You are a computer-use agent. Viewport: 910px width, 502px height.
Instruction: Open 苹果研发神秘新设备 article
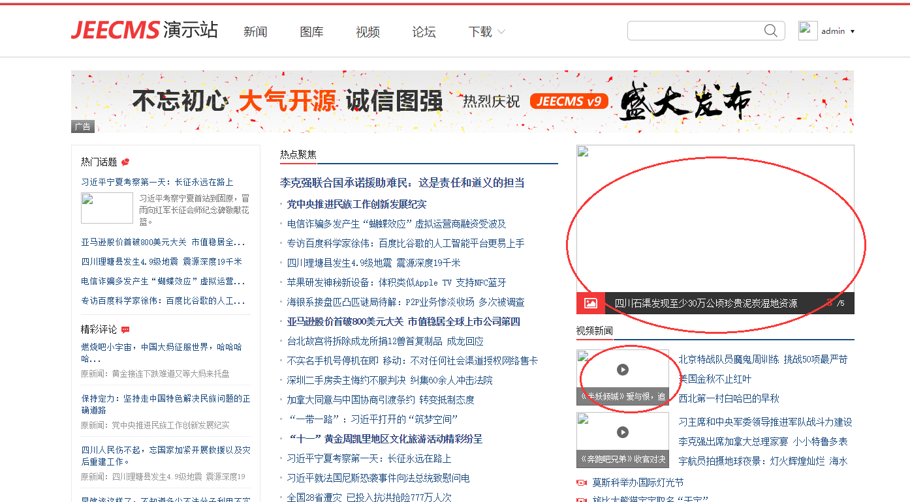tap(397, 282)
